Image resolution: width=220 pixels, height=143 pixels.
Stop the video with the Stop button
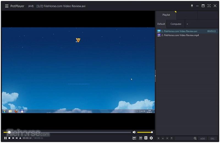[9, 138]
